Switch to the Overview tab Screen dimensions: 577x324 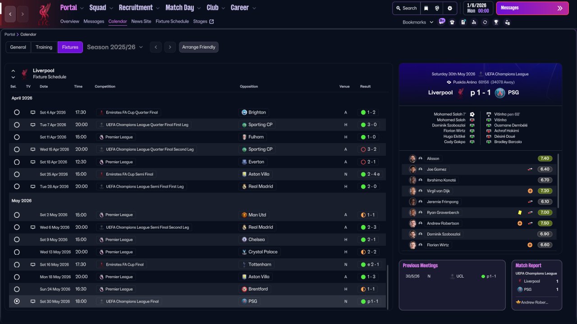coord(69,21)
